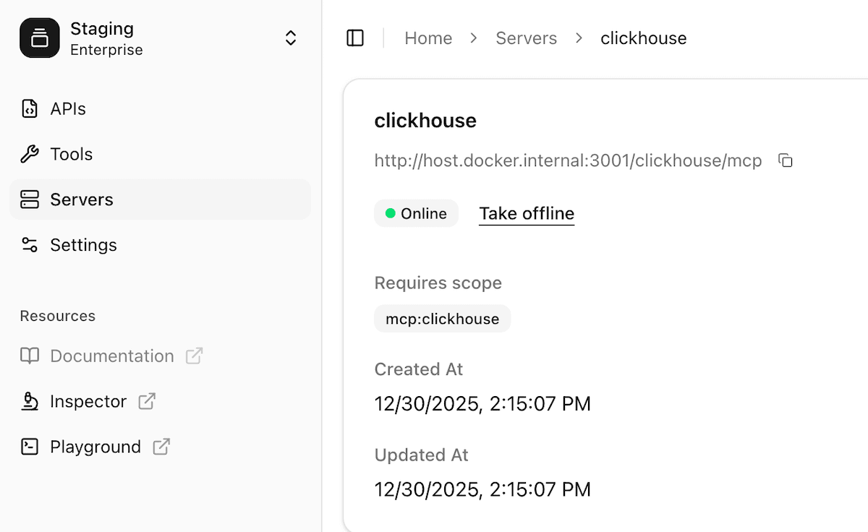Click the Settings sliders icon
The image size is (868, 532).
30,245
